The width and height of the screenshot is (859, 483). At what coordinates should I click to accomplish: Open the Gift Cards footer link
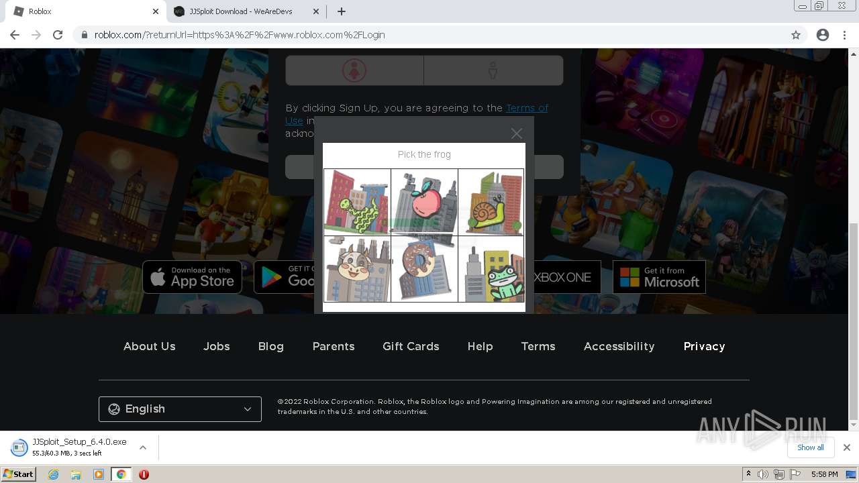pos(411,346)
